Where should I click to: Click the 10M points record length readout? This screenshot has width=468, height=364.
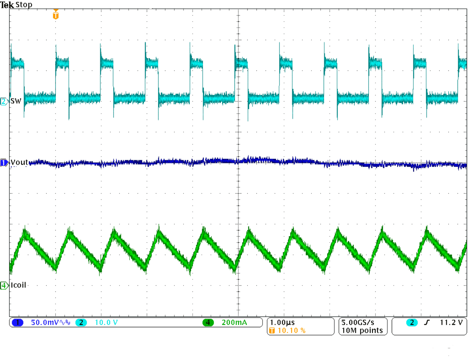pyautogui.click(x=362, y=331)
